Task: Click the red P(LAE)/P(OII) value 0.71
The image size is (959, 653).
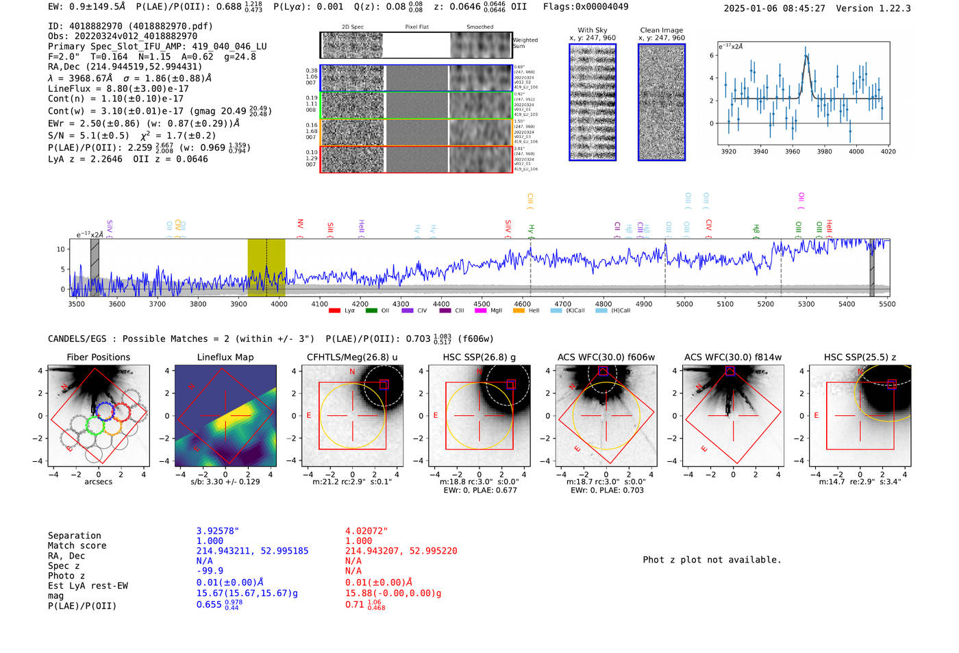Action: [x=365, y=604]
